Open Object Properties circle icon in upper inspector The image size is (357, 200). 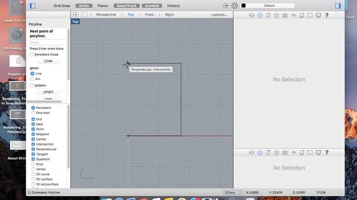point(260,15)
